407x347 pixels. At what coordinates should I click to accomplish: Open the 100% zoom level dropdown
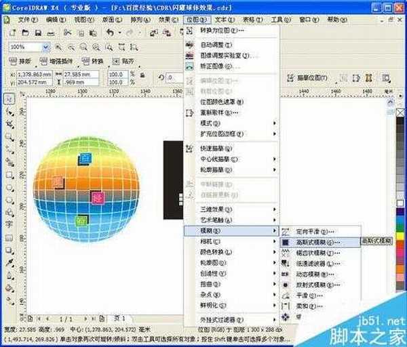[45, 47]
